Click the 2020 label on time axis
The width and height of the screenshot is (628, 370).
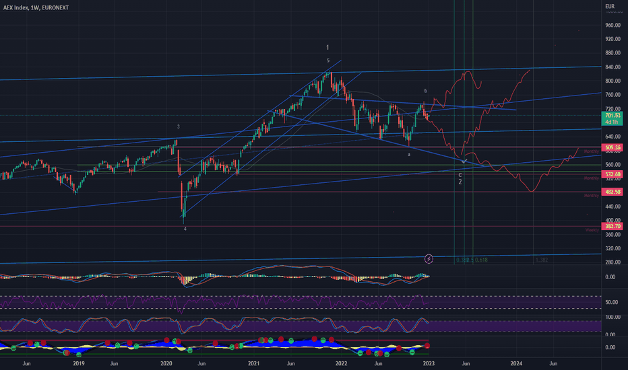[x=166, y=363]
